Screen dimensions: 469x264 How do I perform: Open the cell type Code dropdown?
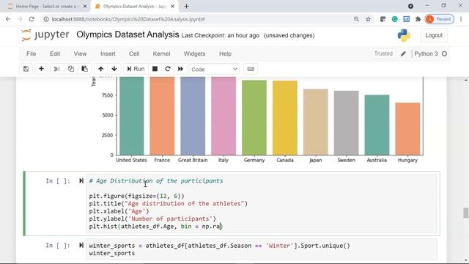tap(215, 69)
